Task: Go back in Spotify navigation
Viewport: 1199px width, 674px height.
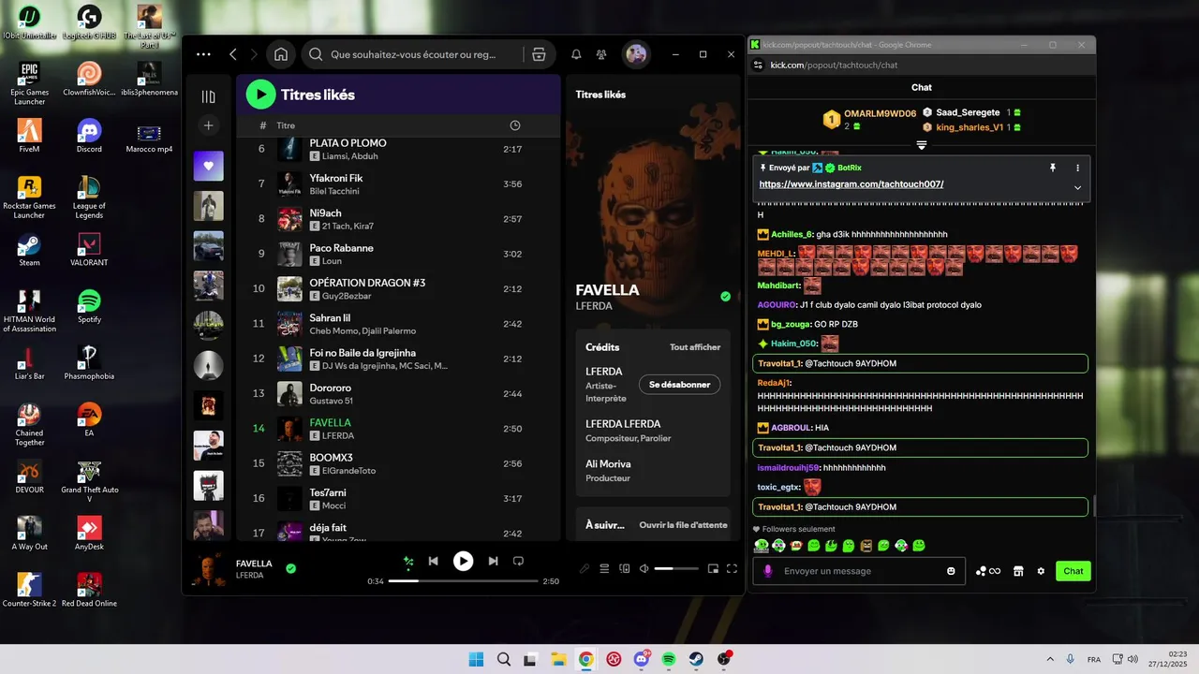Action: 233,54
